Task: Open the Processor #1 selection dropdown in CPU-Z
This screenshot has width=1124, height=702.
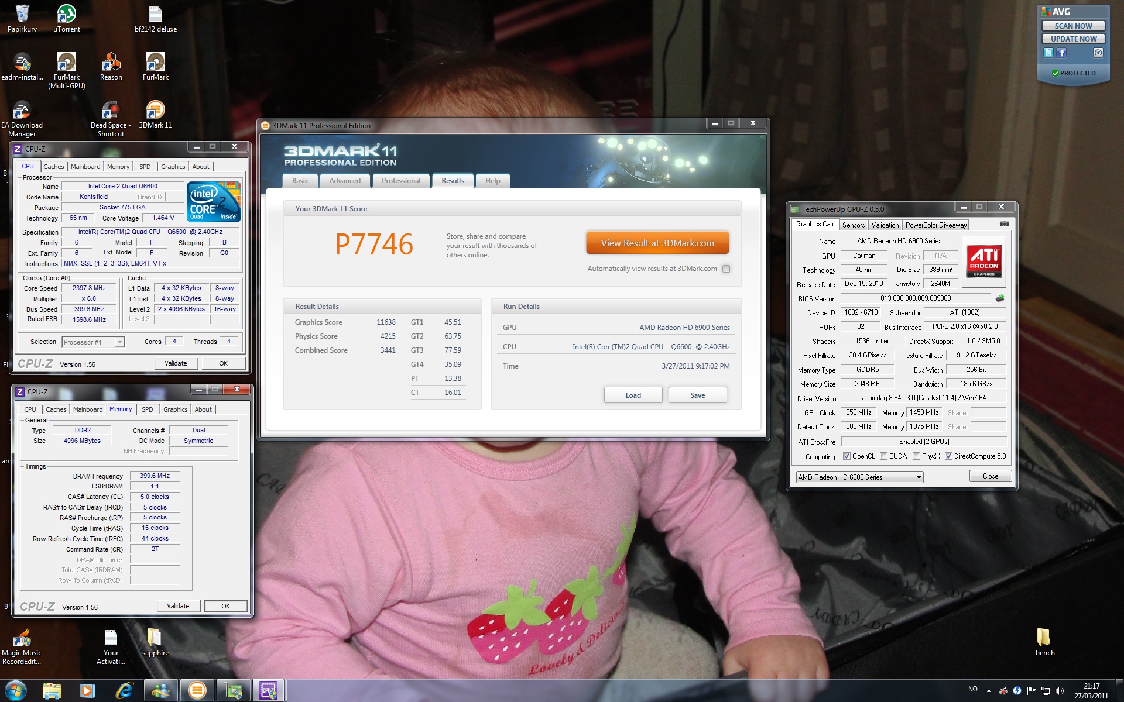Action: pyautogui.click(x=93, y=342)
